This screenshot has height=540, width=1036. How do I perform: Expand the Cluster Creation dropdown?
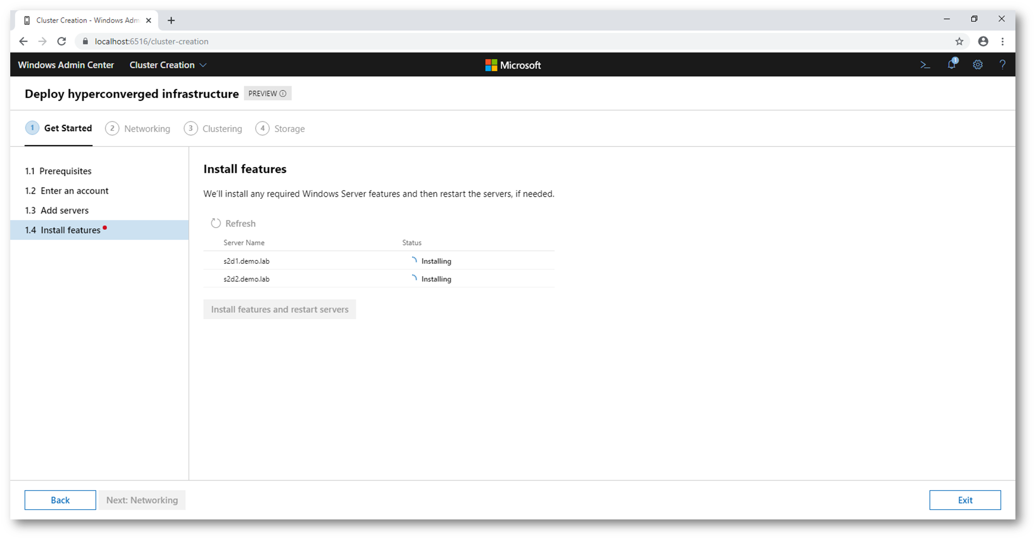[168, 65]
